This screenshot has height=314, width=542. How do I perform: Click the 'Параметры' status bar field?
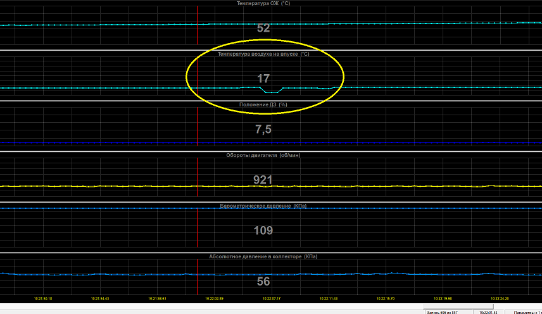click(524, 312)
